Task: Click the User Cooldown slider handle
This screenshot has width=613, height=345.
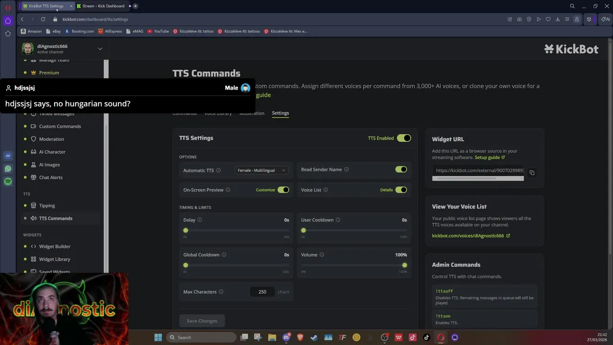Action: coord(304,230)
